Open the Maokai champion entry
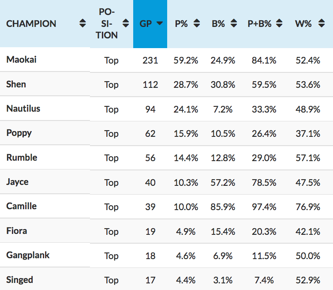333x290 pixels. coord(21,60)
